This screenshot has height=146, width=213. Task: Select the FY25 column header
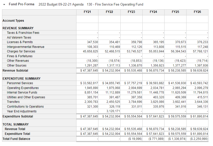tap(176, 12)
